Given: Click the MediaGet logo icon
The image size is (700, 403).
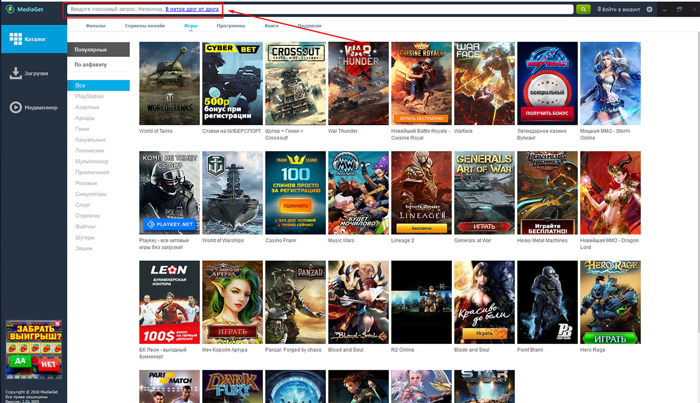Looking at the screenshot, I should pos(9,9).
